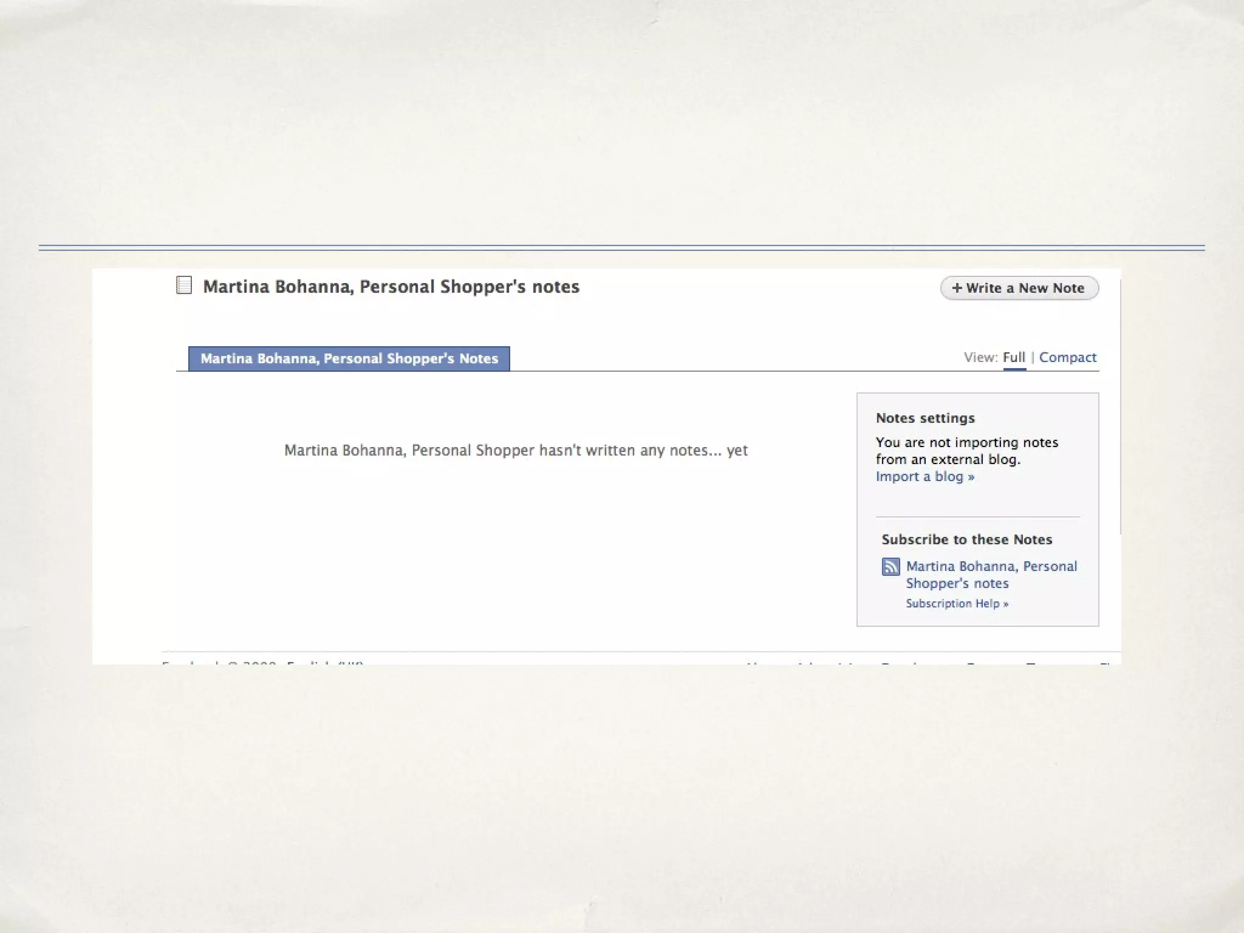
Task: Click the page heading Personal Shopper's notes
Action: pos(391,287)
